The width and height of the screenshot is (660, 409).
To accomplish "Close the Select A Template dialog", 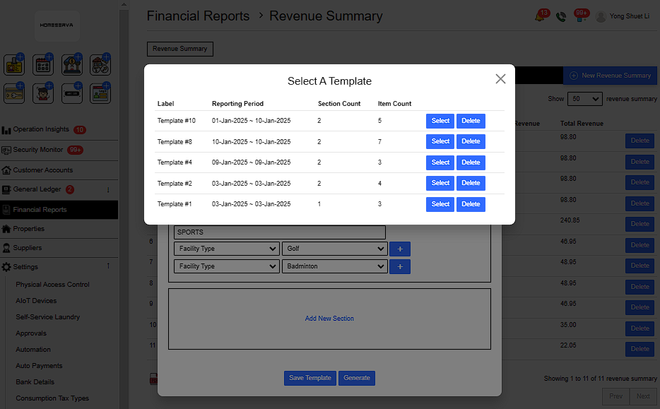I will point(500,79).
